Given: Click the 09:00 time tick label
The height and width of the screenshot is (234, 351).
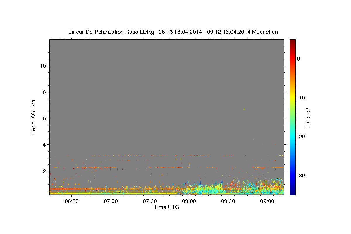Looking at the screenshot, I should point(267,201).
